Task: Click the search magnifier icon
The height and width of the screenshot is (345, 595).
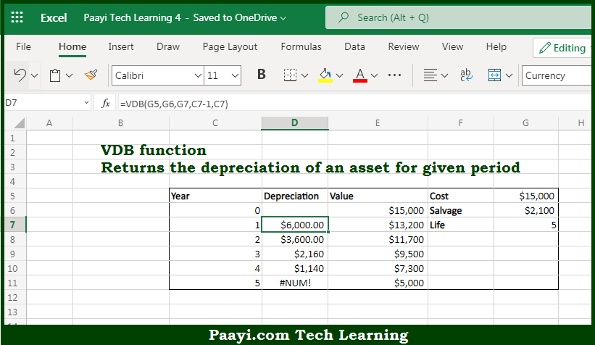Action: (344, 17)
